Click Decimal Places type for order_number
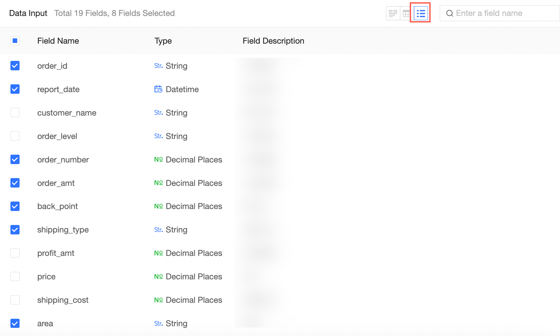Screen dimensions: 560x336 (x=194, y=160)
